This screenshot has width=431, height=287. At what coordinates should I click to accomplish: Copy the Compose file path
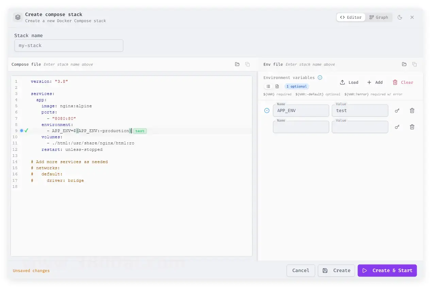pos(247,64)
